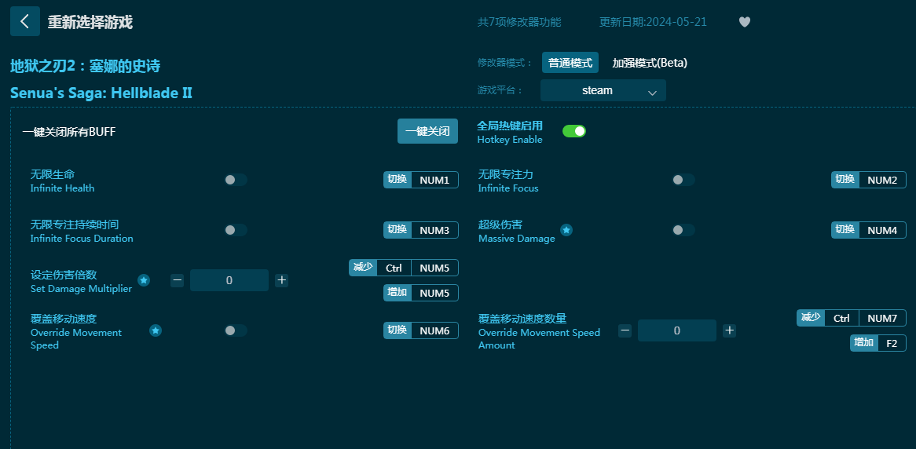916x449 pixels.
Task: Increase damage multiplier with plus button
Action: (x=281, y=280)
